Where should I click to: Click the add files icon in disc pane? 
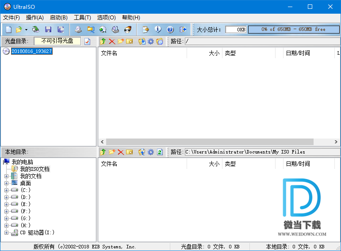[x=142, y=41]
